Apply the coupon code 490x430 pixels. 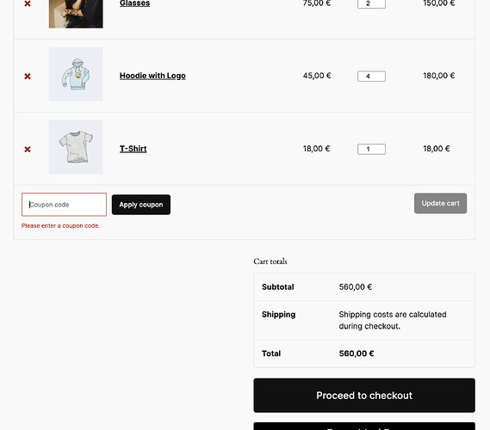141,205
